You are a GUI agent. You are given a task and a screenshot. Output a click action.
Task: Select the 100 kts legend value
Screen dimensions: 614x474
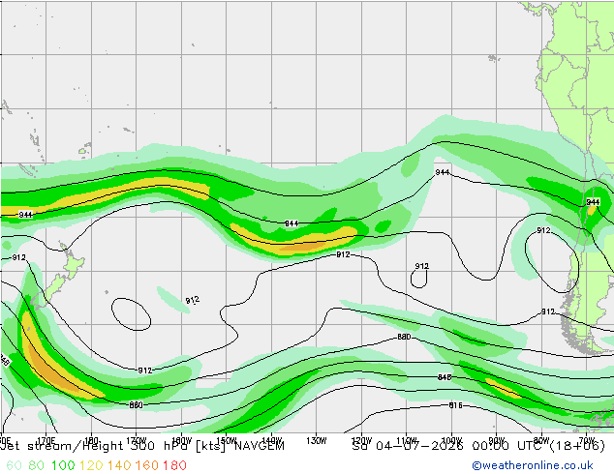tap(63, 465)
